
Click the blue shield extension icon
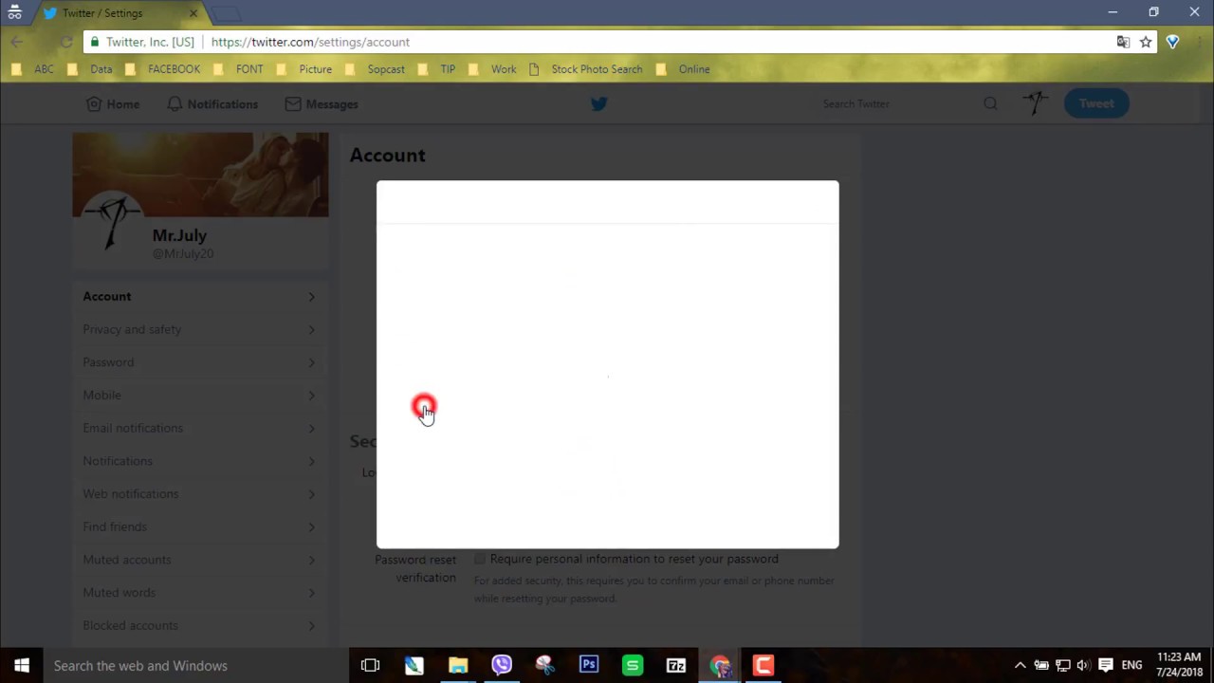(x=1173, y=42)
